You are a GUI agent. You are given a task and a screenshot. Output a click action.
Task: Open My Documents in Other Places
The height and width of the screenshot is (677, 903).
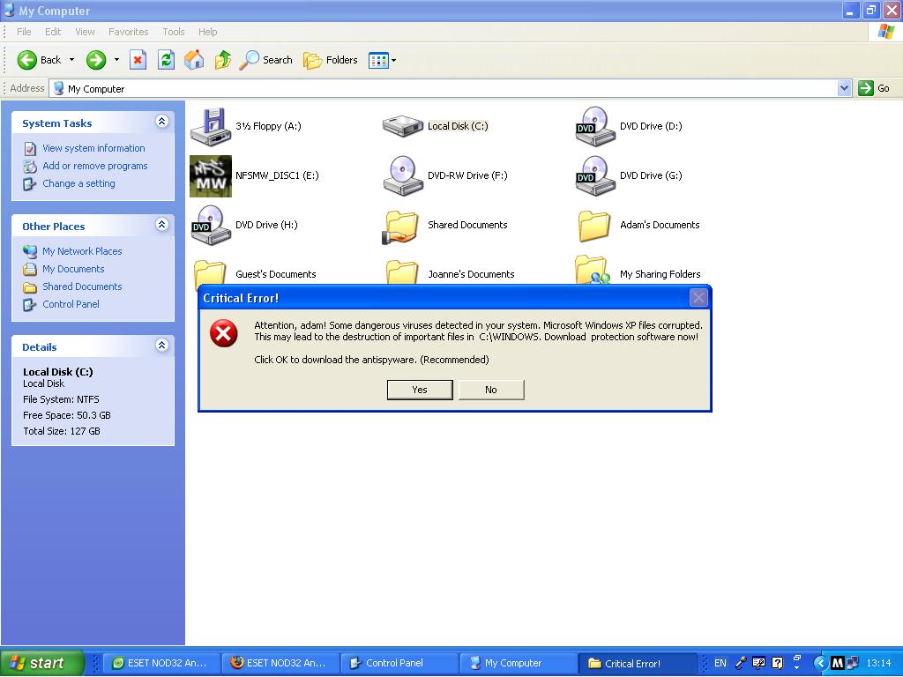[x=73, y=269]
